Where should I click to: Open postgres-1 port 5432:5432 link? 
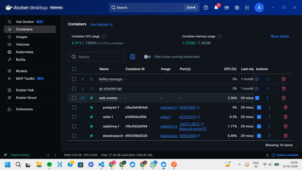coord(190,107)
